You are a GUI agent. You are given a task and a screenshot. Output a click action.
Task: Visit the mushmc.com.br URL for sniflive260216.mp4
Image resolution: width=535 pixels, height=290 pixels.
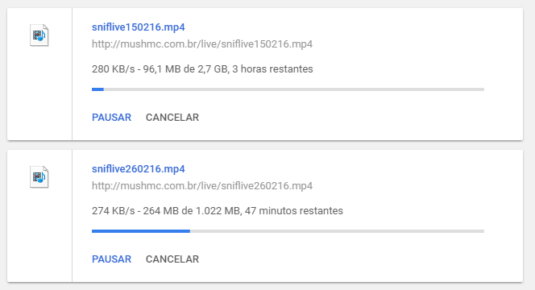202,186
